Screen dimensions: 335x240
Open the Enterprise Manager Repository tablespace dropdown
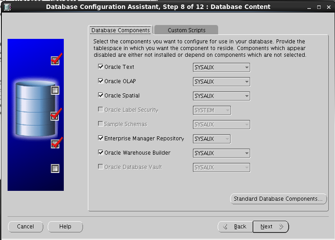212,139
